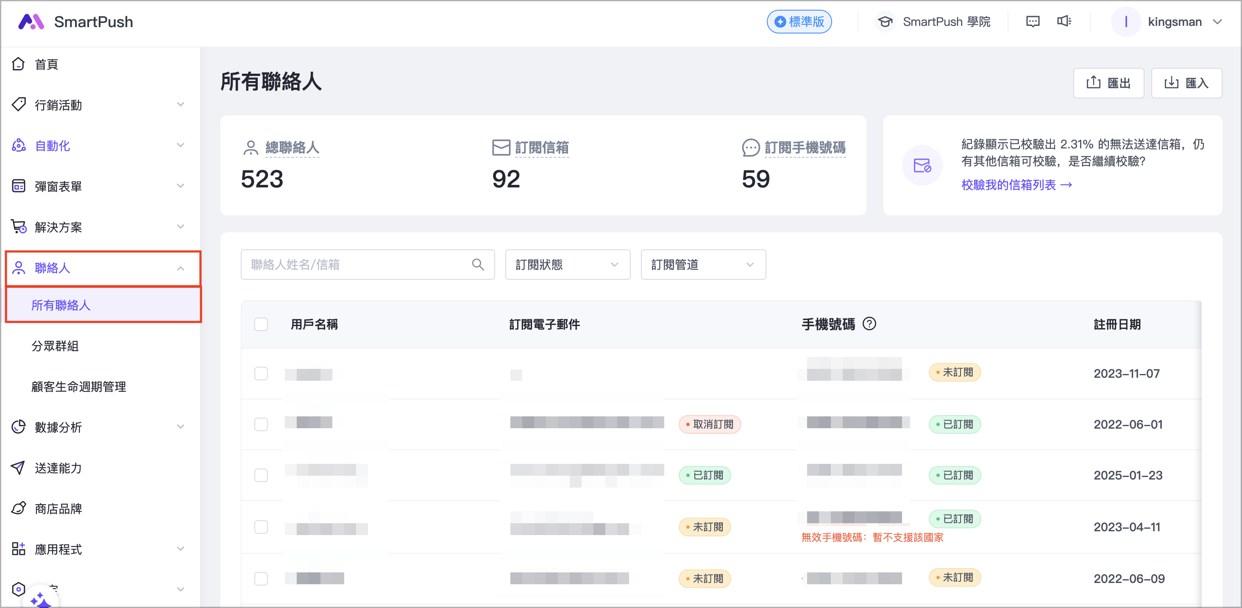Click the 標準版 plan badge
Viewport: 1242px width, 608px height.
799,22
